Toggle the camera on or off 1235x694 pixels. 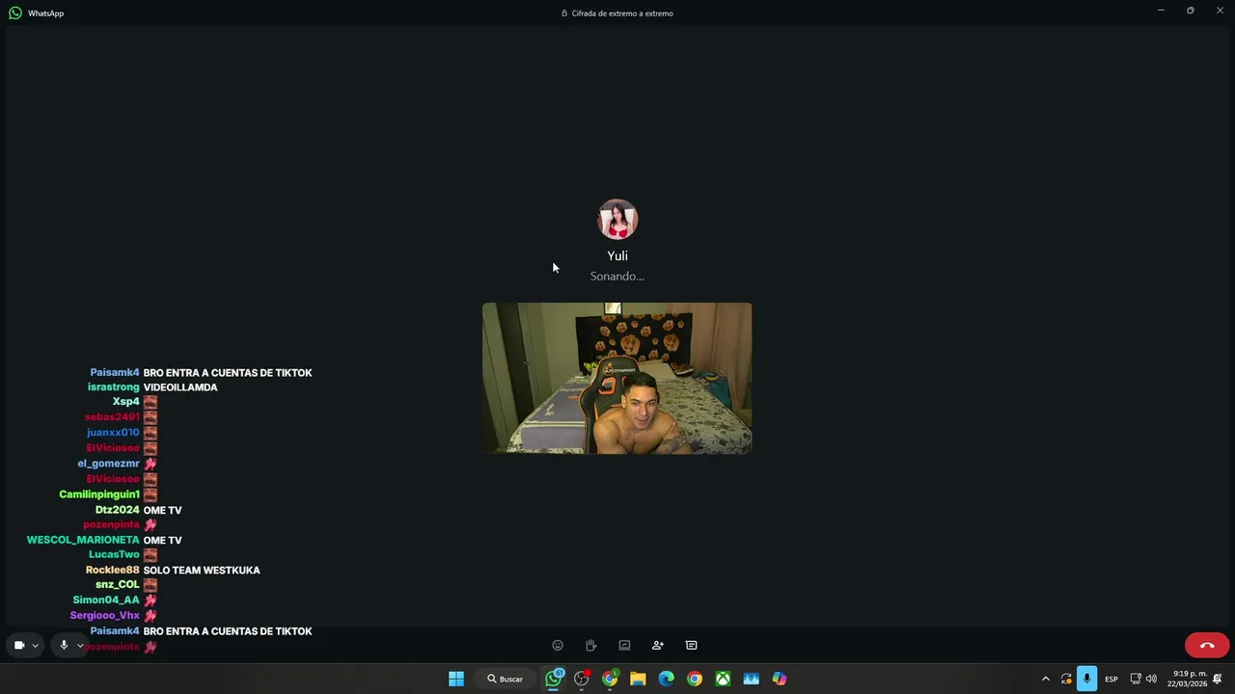[x=18, y=645]
